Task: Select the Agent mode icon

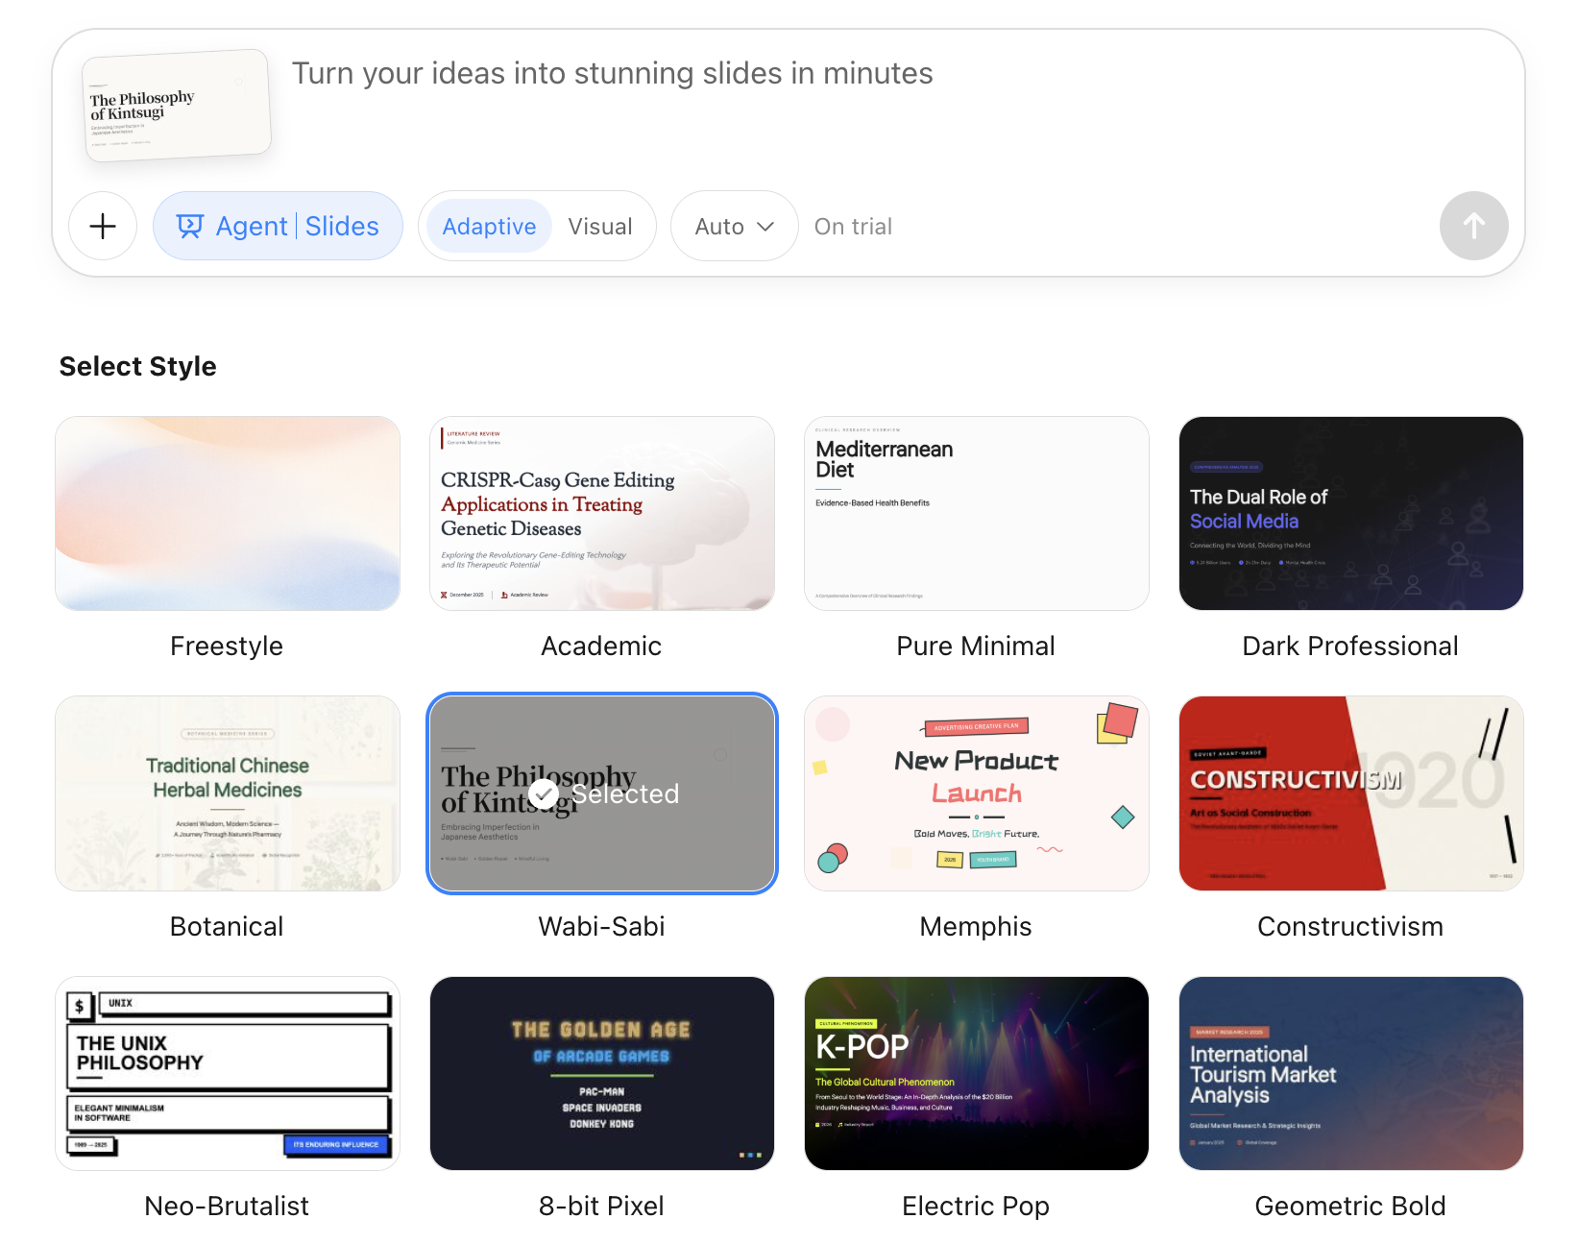Action: [191, 226]
